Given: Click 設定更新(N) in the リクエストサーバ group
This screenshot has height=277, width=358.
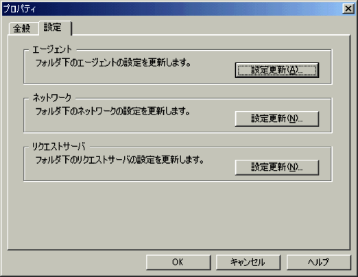Looking at the screenshot, I should 277,167.
